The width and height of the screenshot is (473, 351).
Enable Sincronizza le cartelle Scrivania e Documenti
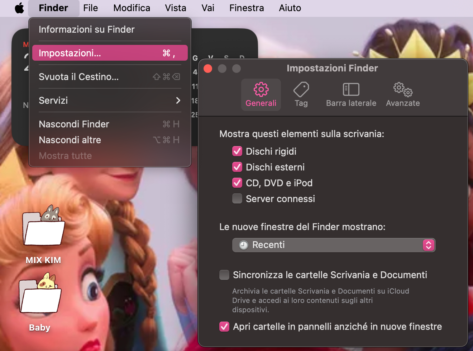coord(224,275)
